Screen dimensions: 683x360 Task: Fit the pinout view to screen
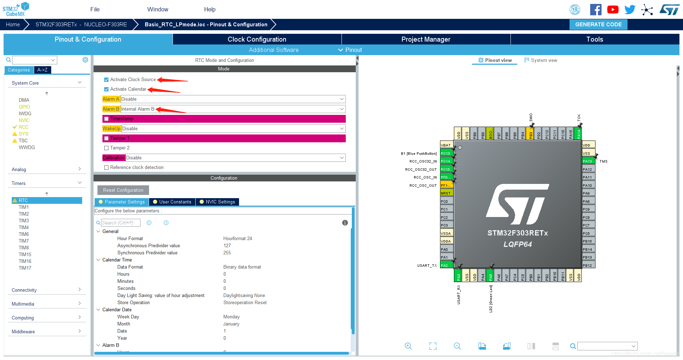tap(433, 346)
